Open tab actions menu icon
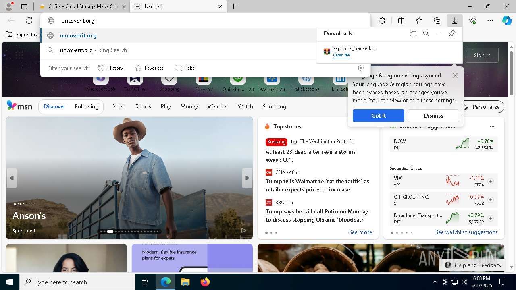Image resolution: width=516 pixels, height=290 pixels. click(x=24, y=6)
